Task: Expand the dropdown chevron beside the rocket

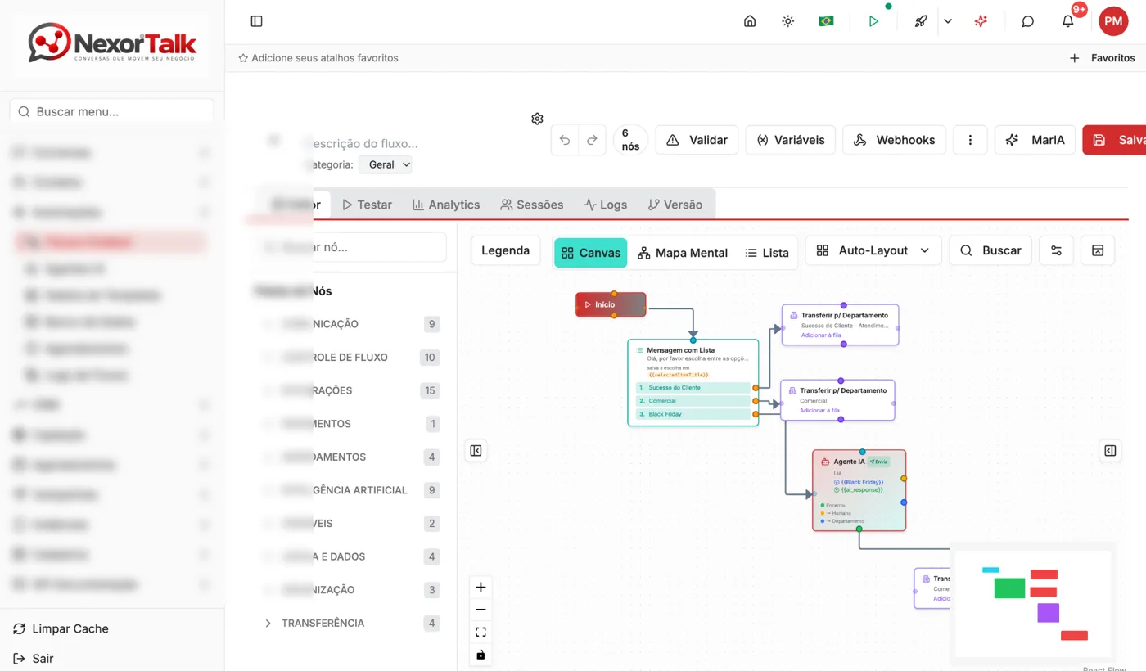Action: pyautogui.click(x=948, y=21)
